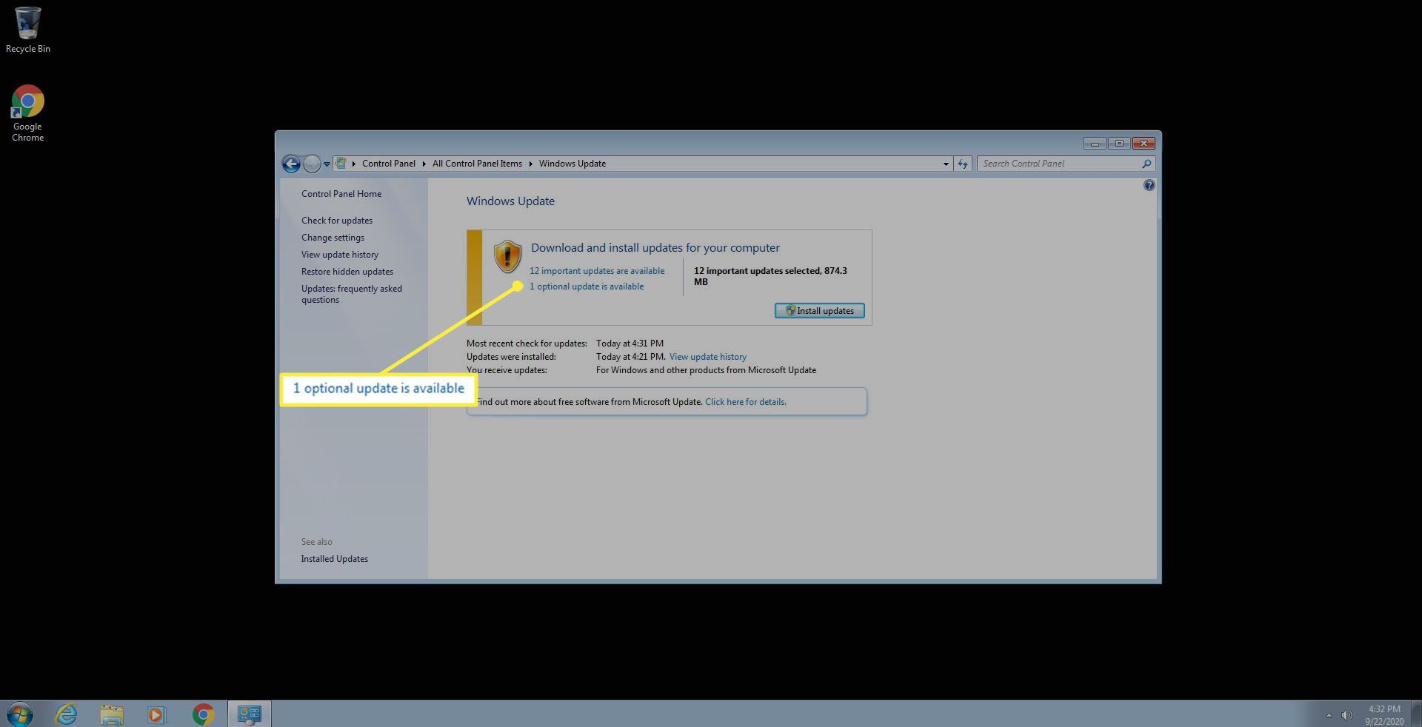Launch Internet Explorer from taskbar

click(x=67, y=714)
